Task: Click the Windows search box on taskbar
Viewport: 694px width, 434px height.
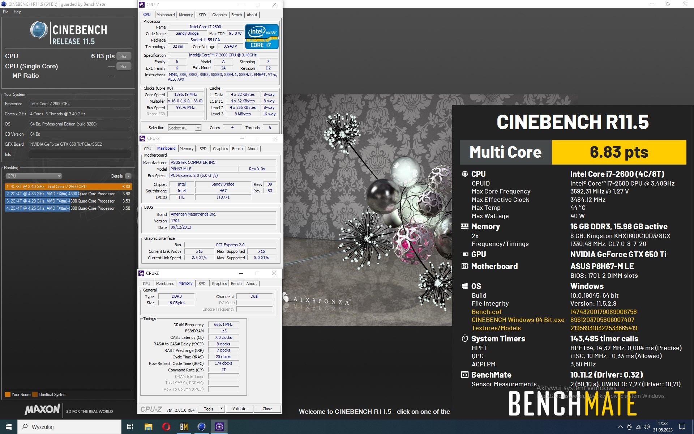Action: tap(69, 427)
